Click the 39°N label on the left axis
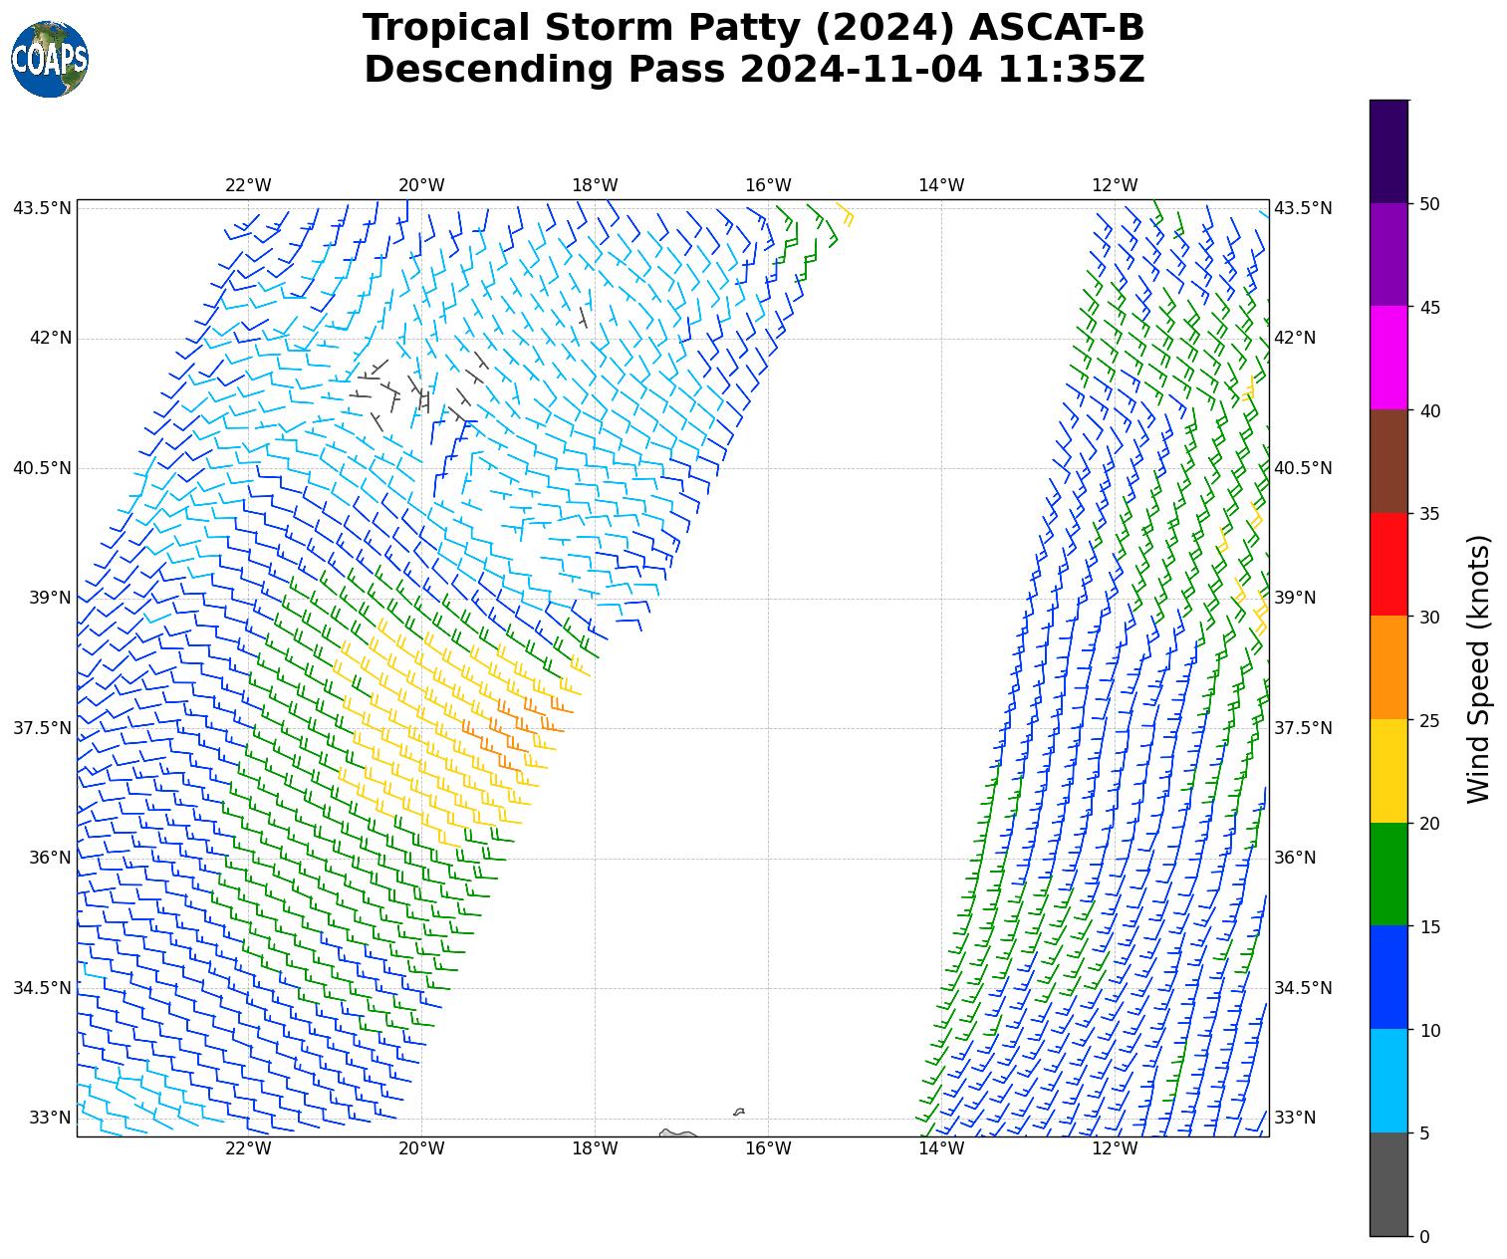Viewport: 1507px width, 1259px height. click(x=50, y=598)
